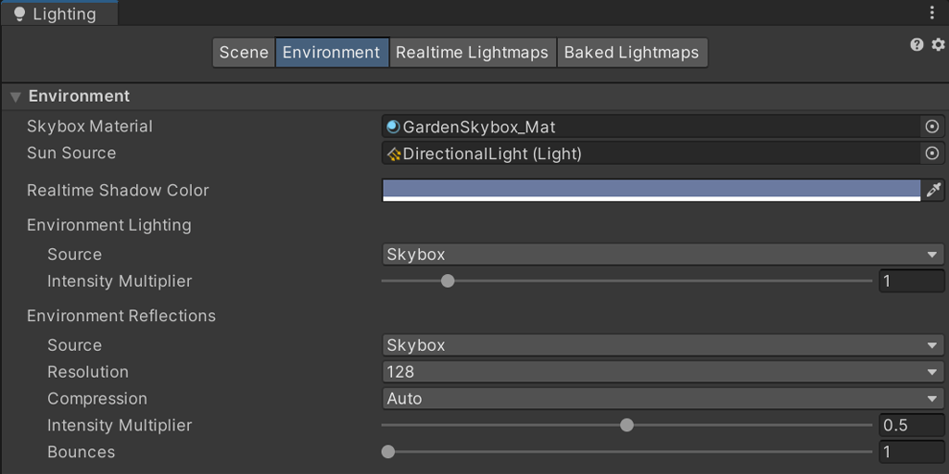Screen dimensions: 949x474
Task: Click the Realtime Shadow Color swatch
Action: point(651,190)
